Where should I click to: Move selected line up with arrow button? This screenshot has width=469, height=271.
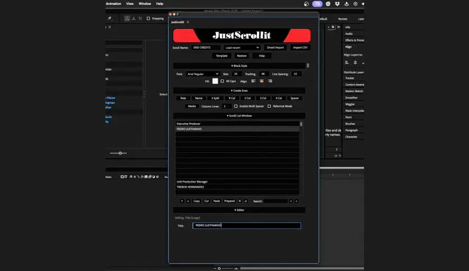(x=182, y=201)
